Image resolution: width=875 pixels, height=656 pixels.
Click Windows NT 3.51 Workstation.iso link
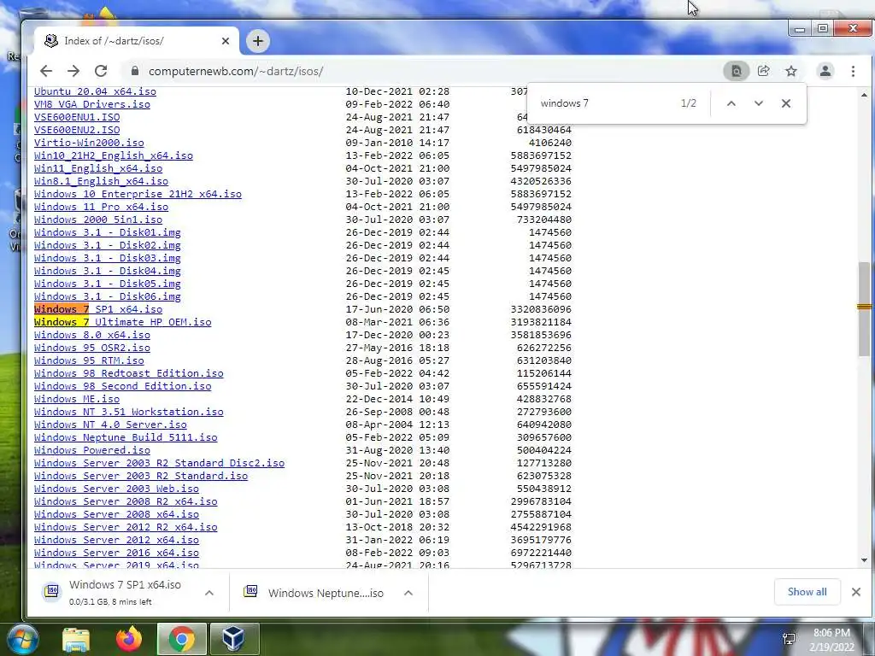pyautogui.click(x=129, y=412)
